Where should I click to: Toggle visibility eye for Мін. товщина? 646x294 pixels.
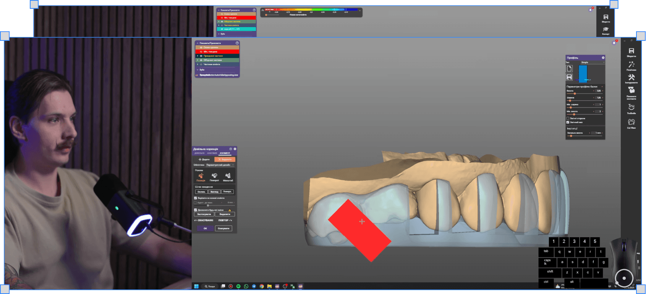201,52
